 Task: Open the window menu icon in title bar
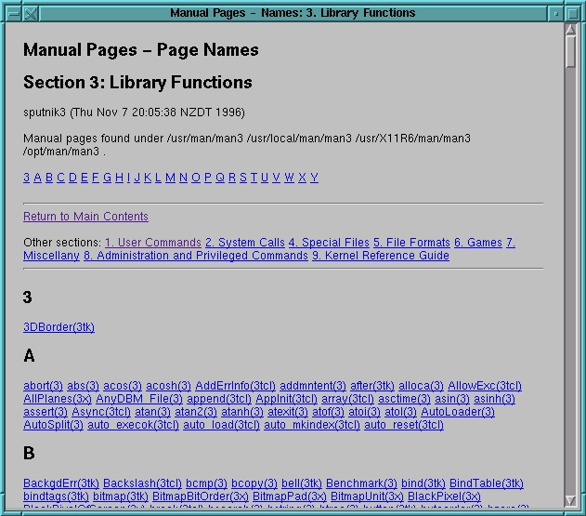point(11,13)
